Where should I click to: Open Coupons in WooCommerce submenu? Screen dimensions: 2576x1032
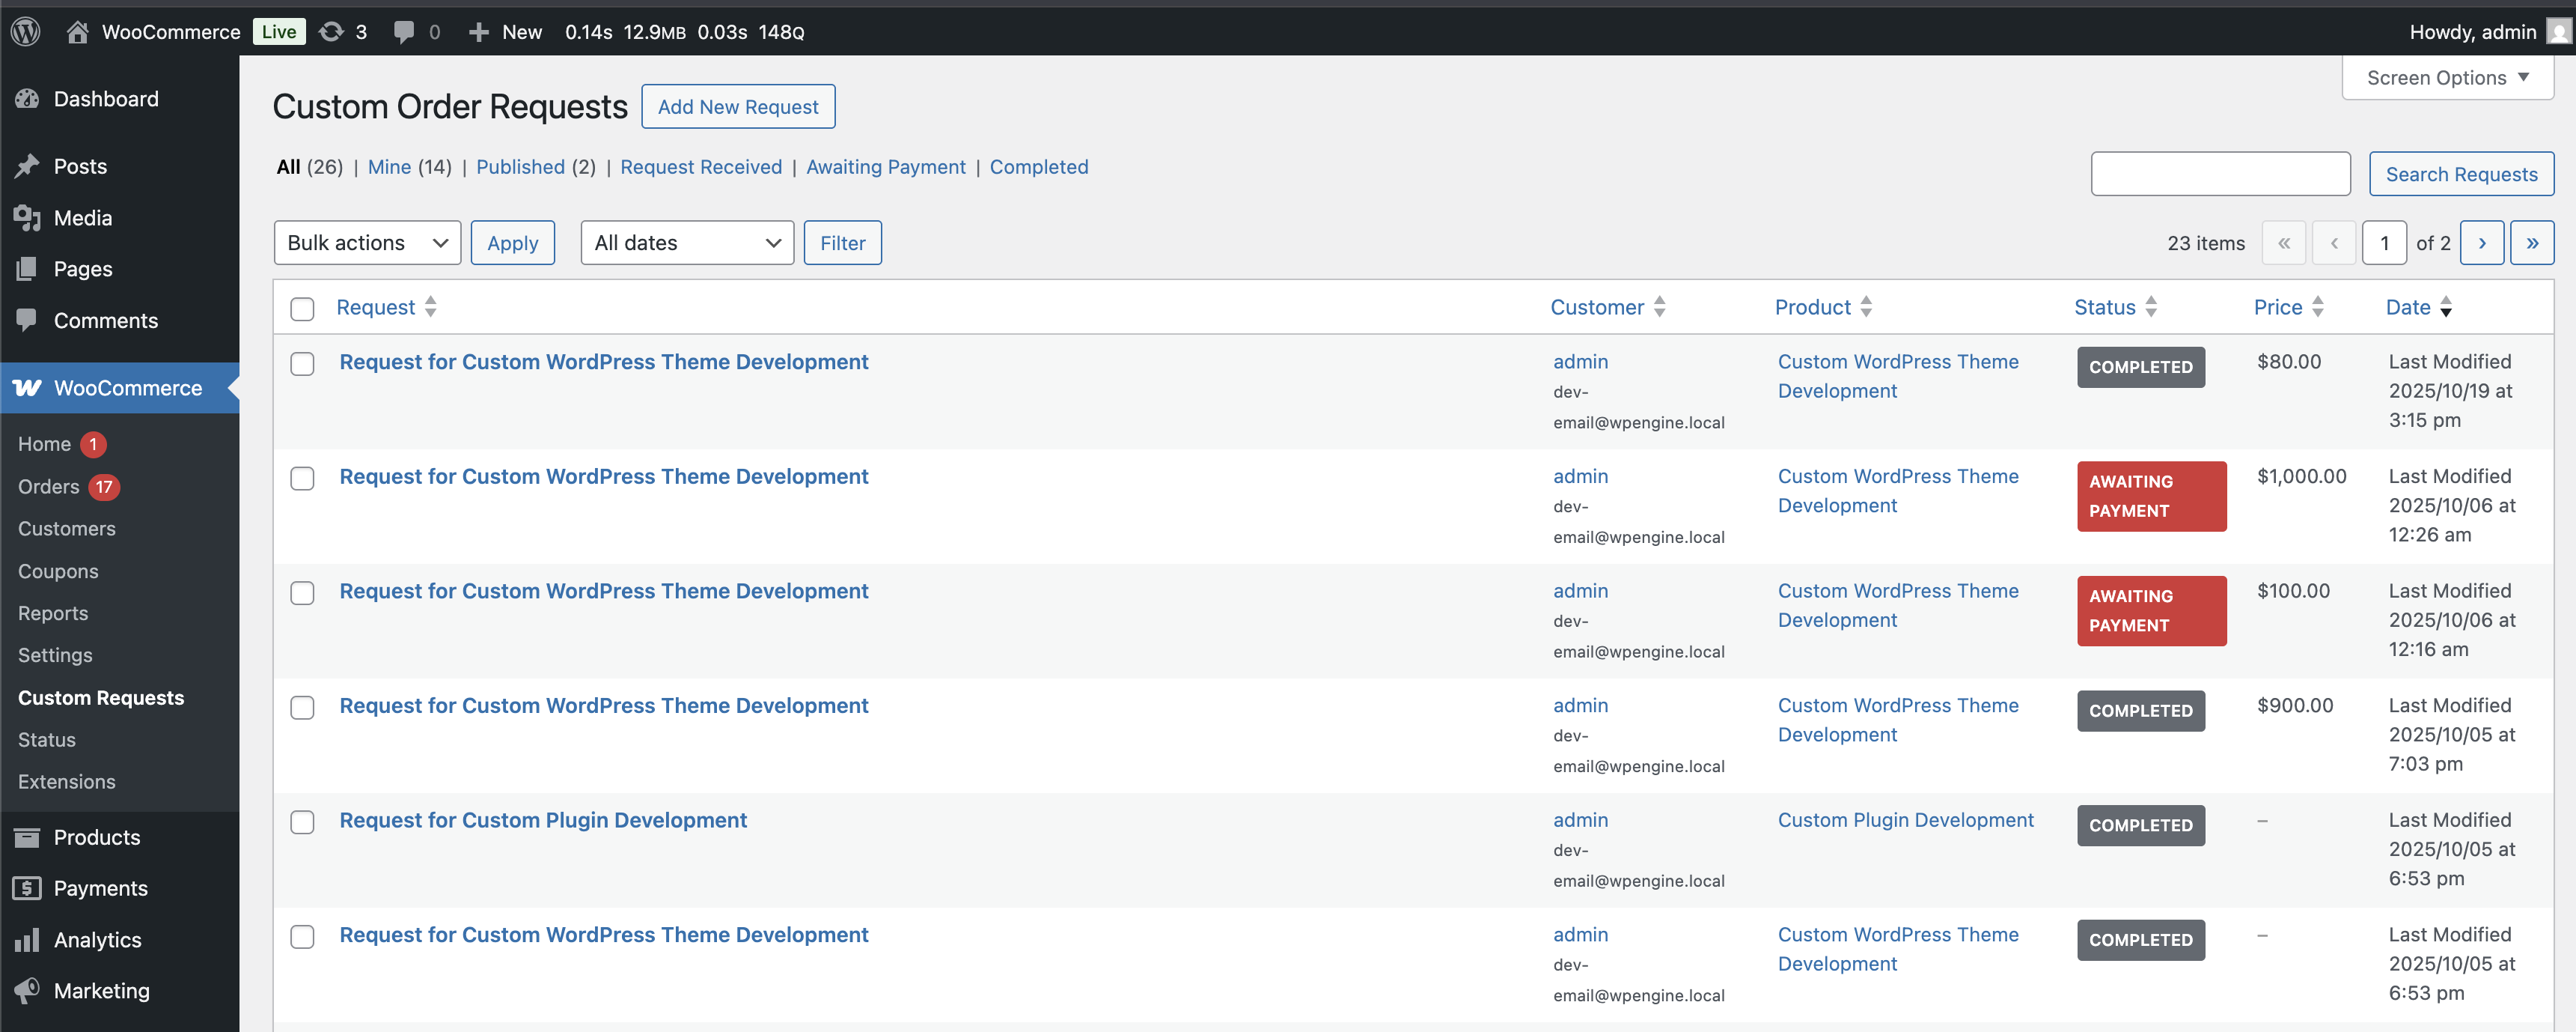click(x=58, y=571)
